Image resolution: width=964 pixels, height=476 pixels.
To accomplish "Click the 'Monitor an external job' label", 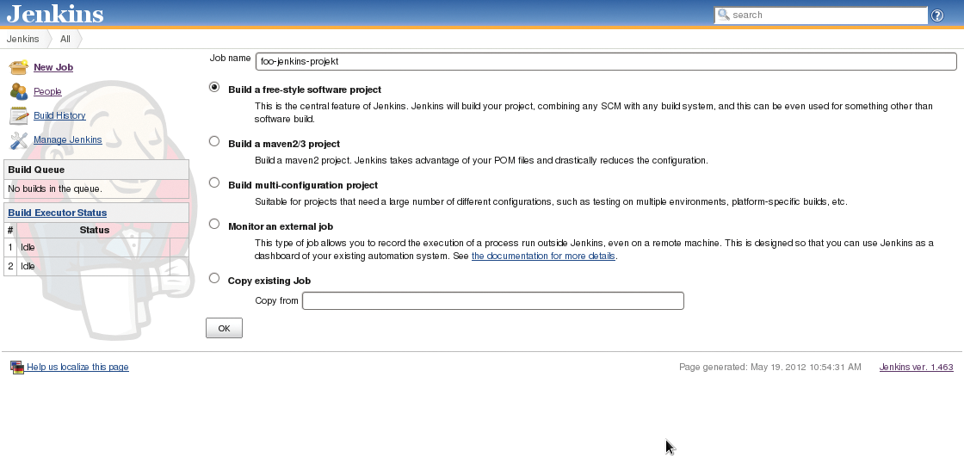I will tap(281, 226).
